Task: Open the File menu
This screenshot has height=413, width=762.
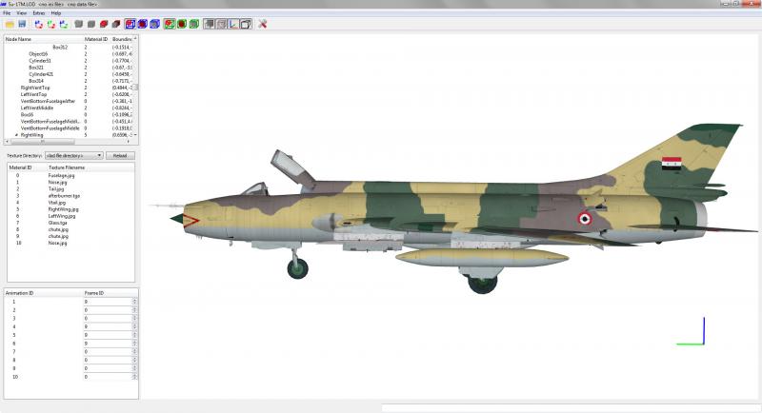Action: (x=7, y=13)
